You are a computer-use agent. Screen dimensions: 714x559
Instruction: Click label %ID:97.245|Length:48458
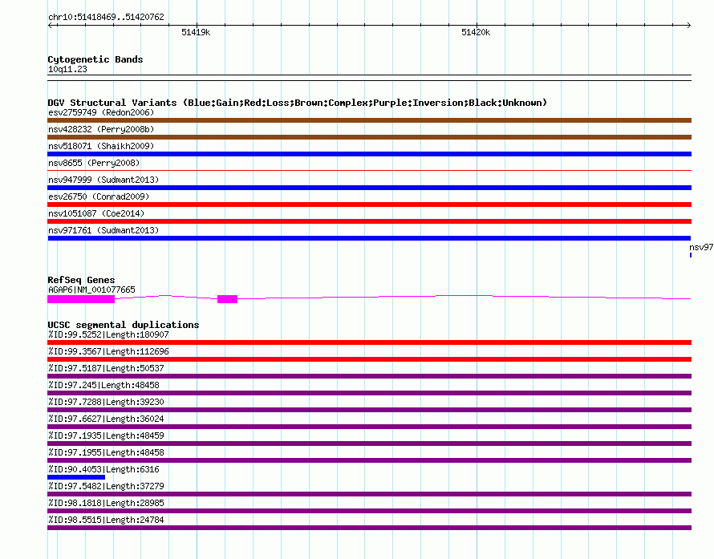point(103,385)
